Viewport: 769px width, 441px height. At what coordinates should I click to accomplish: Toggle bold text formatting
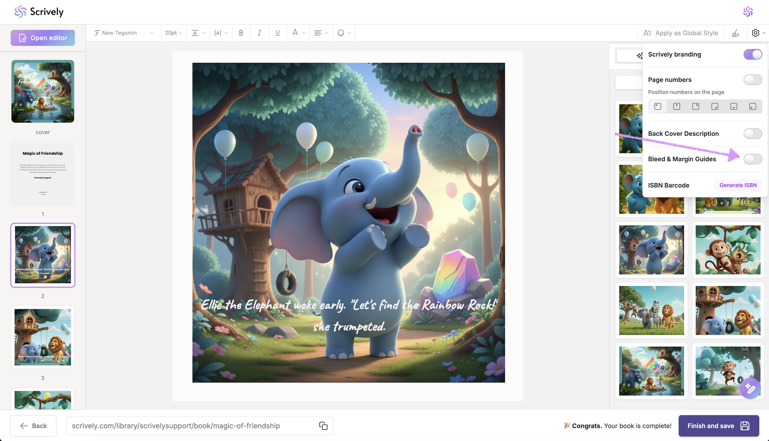(x=241, y=33)
